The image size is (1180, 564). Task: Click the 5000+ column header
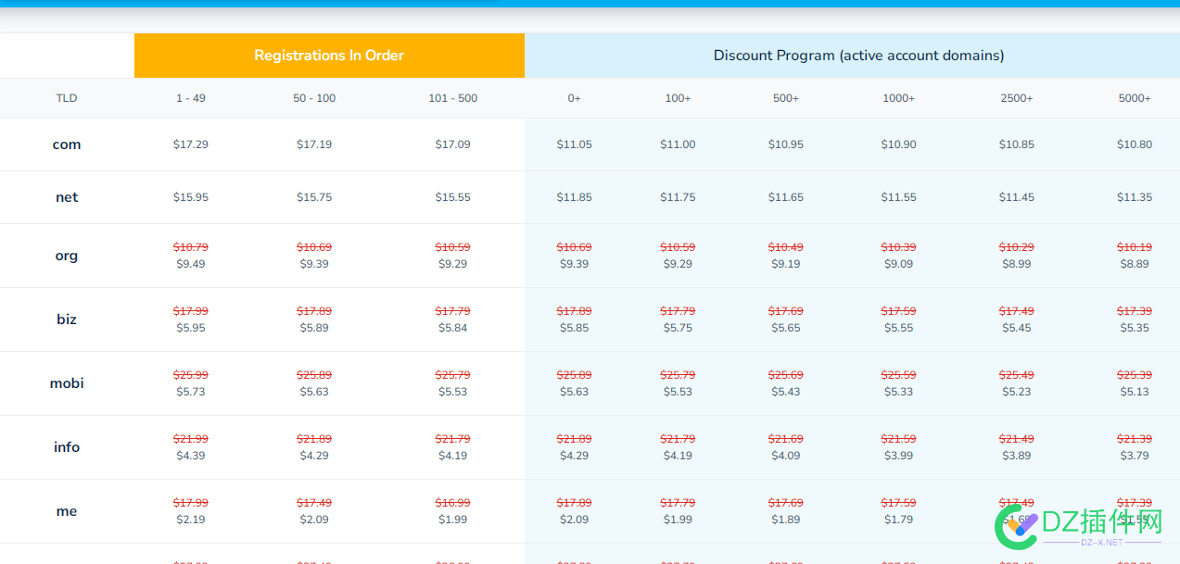pyautogui.click(x=1135, y=98)
